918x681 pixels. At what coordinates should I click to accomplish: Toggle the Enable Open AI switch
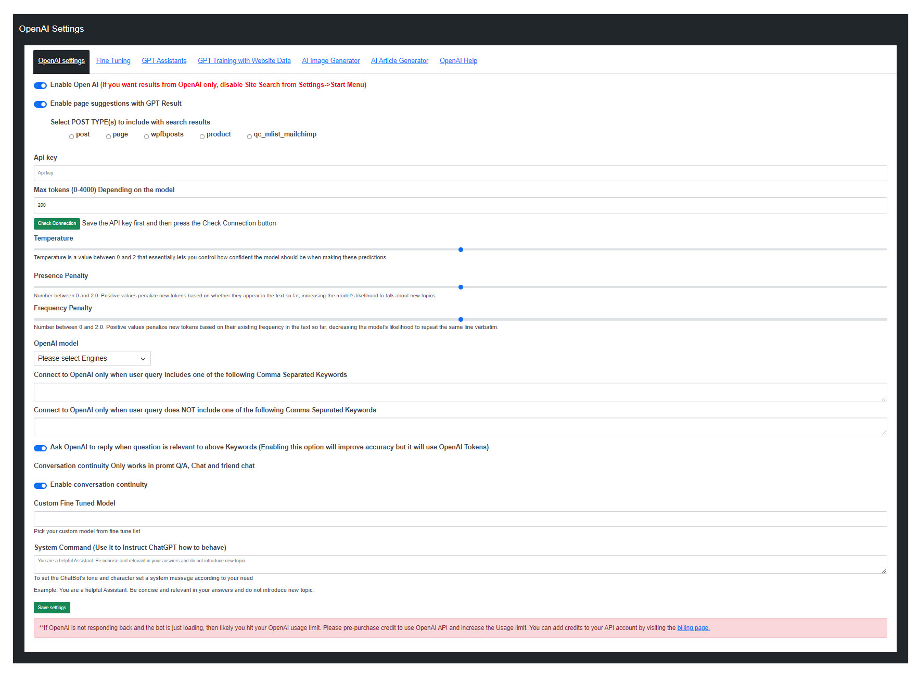[x=40, y=85]
